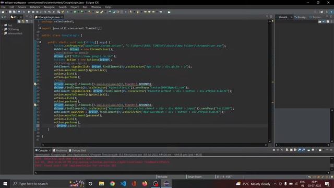334x188 pixels.
Task: Click Clear Console icon in console toolbar
Action: [287, 150]
